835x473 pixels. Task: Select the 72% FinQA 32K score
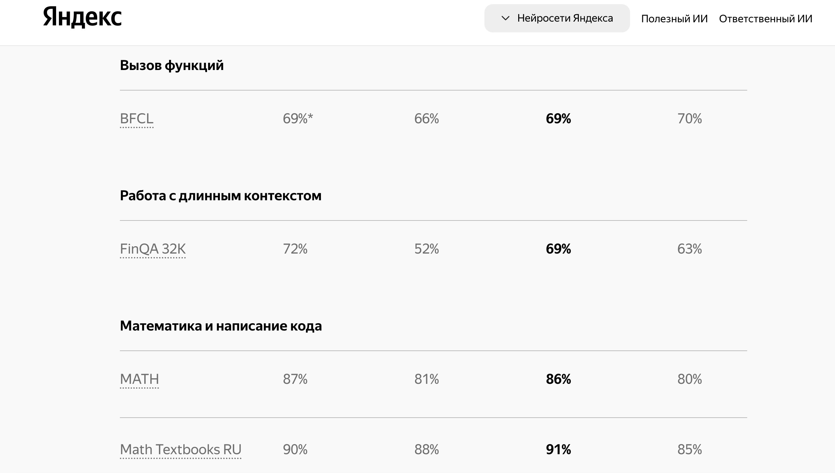coord(295,249)
